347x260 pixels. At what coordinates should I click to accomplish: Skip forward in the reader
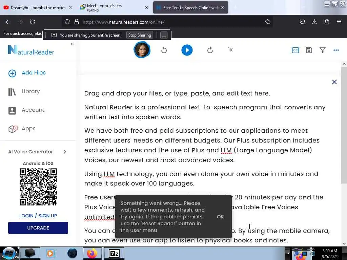click(210, 50)
